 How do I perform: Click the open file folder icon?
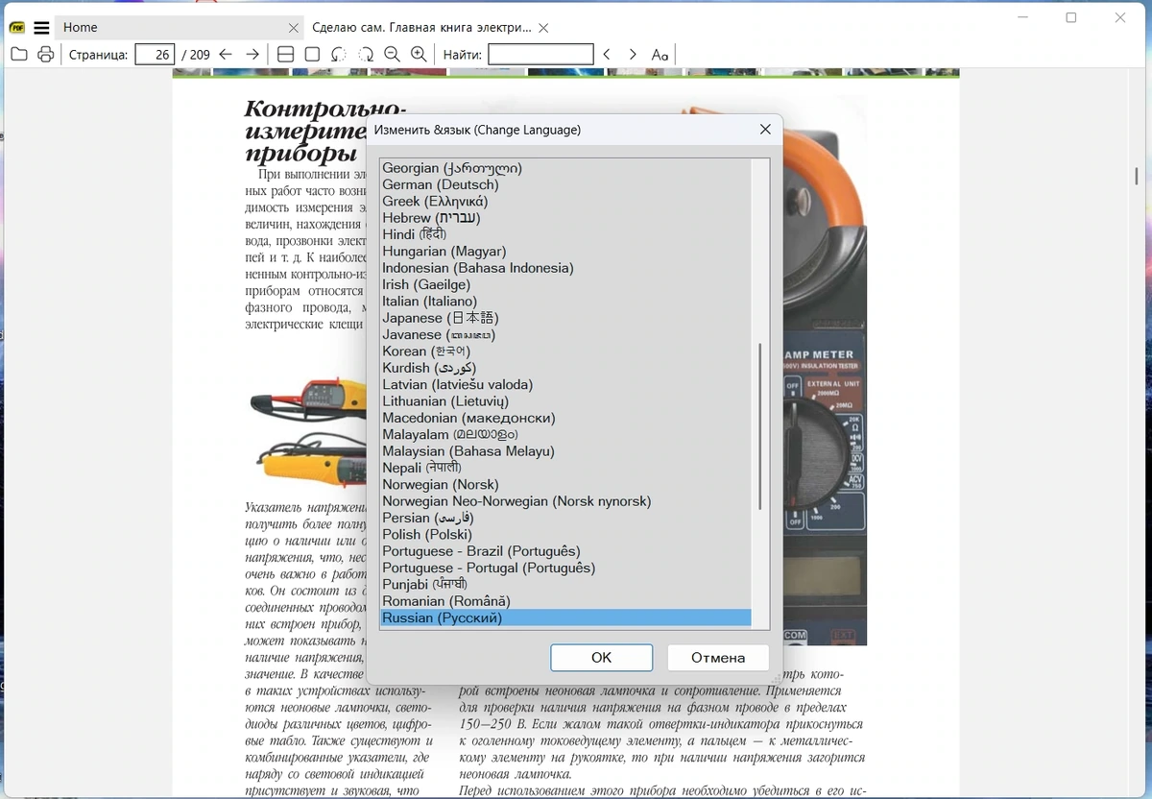(19, 55)
